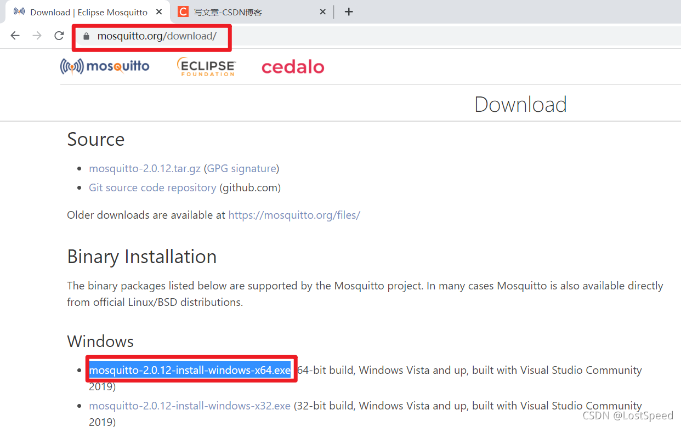The height and width of the screenshot is (427, 681).
Task: Visit https://mosquitto.org/files/ for older downloads
Action: click(x=294, y=215)
